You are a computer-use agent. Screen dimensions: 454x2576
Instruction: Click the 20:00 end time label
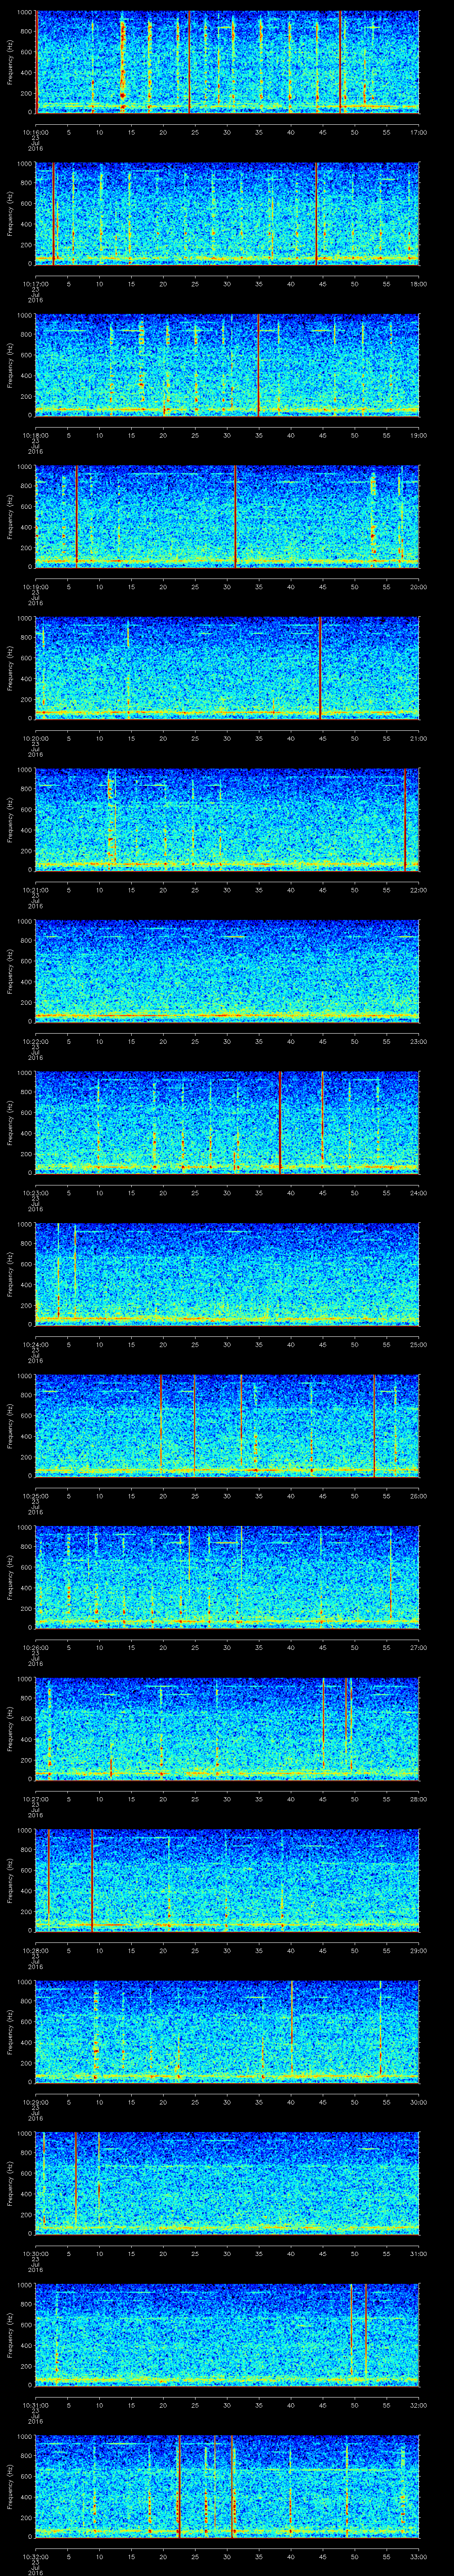418,587
